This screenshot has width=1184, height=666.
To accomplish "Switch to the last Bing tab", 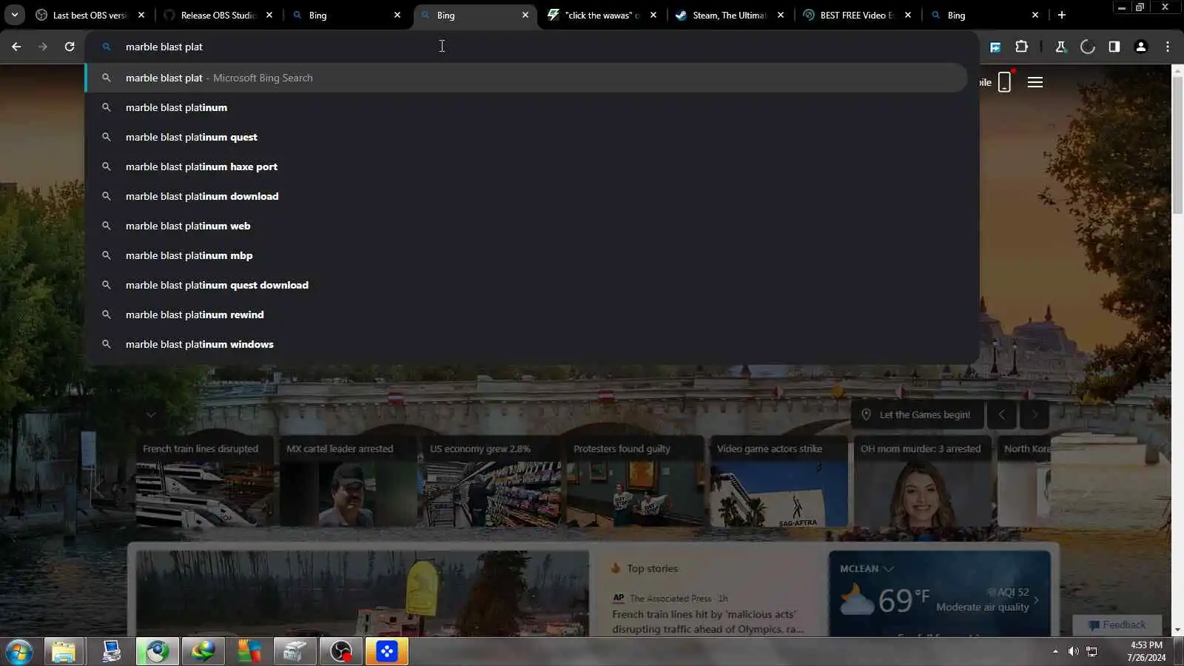I will click(x=985, y=15).
